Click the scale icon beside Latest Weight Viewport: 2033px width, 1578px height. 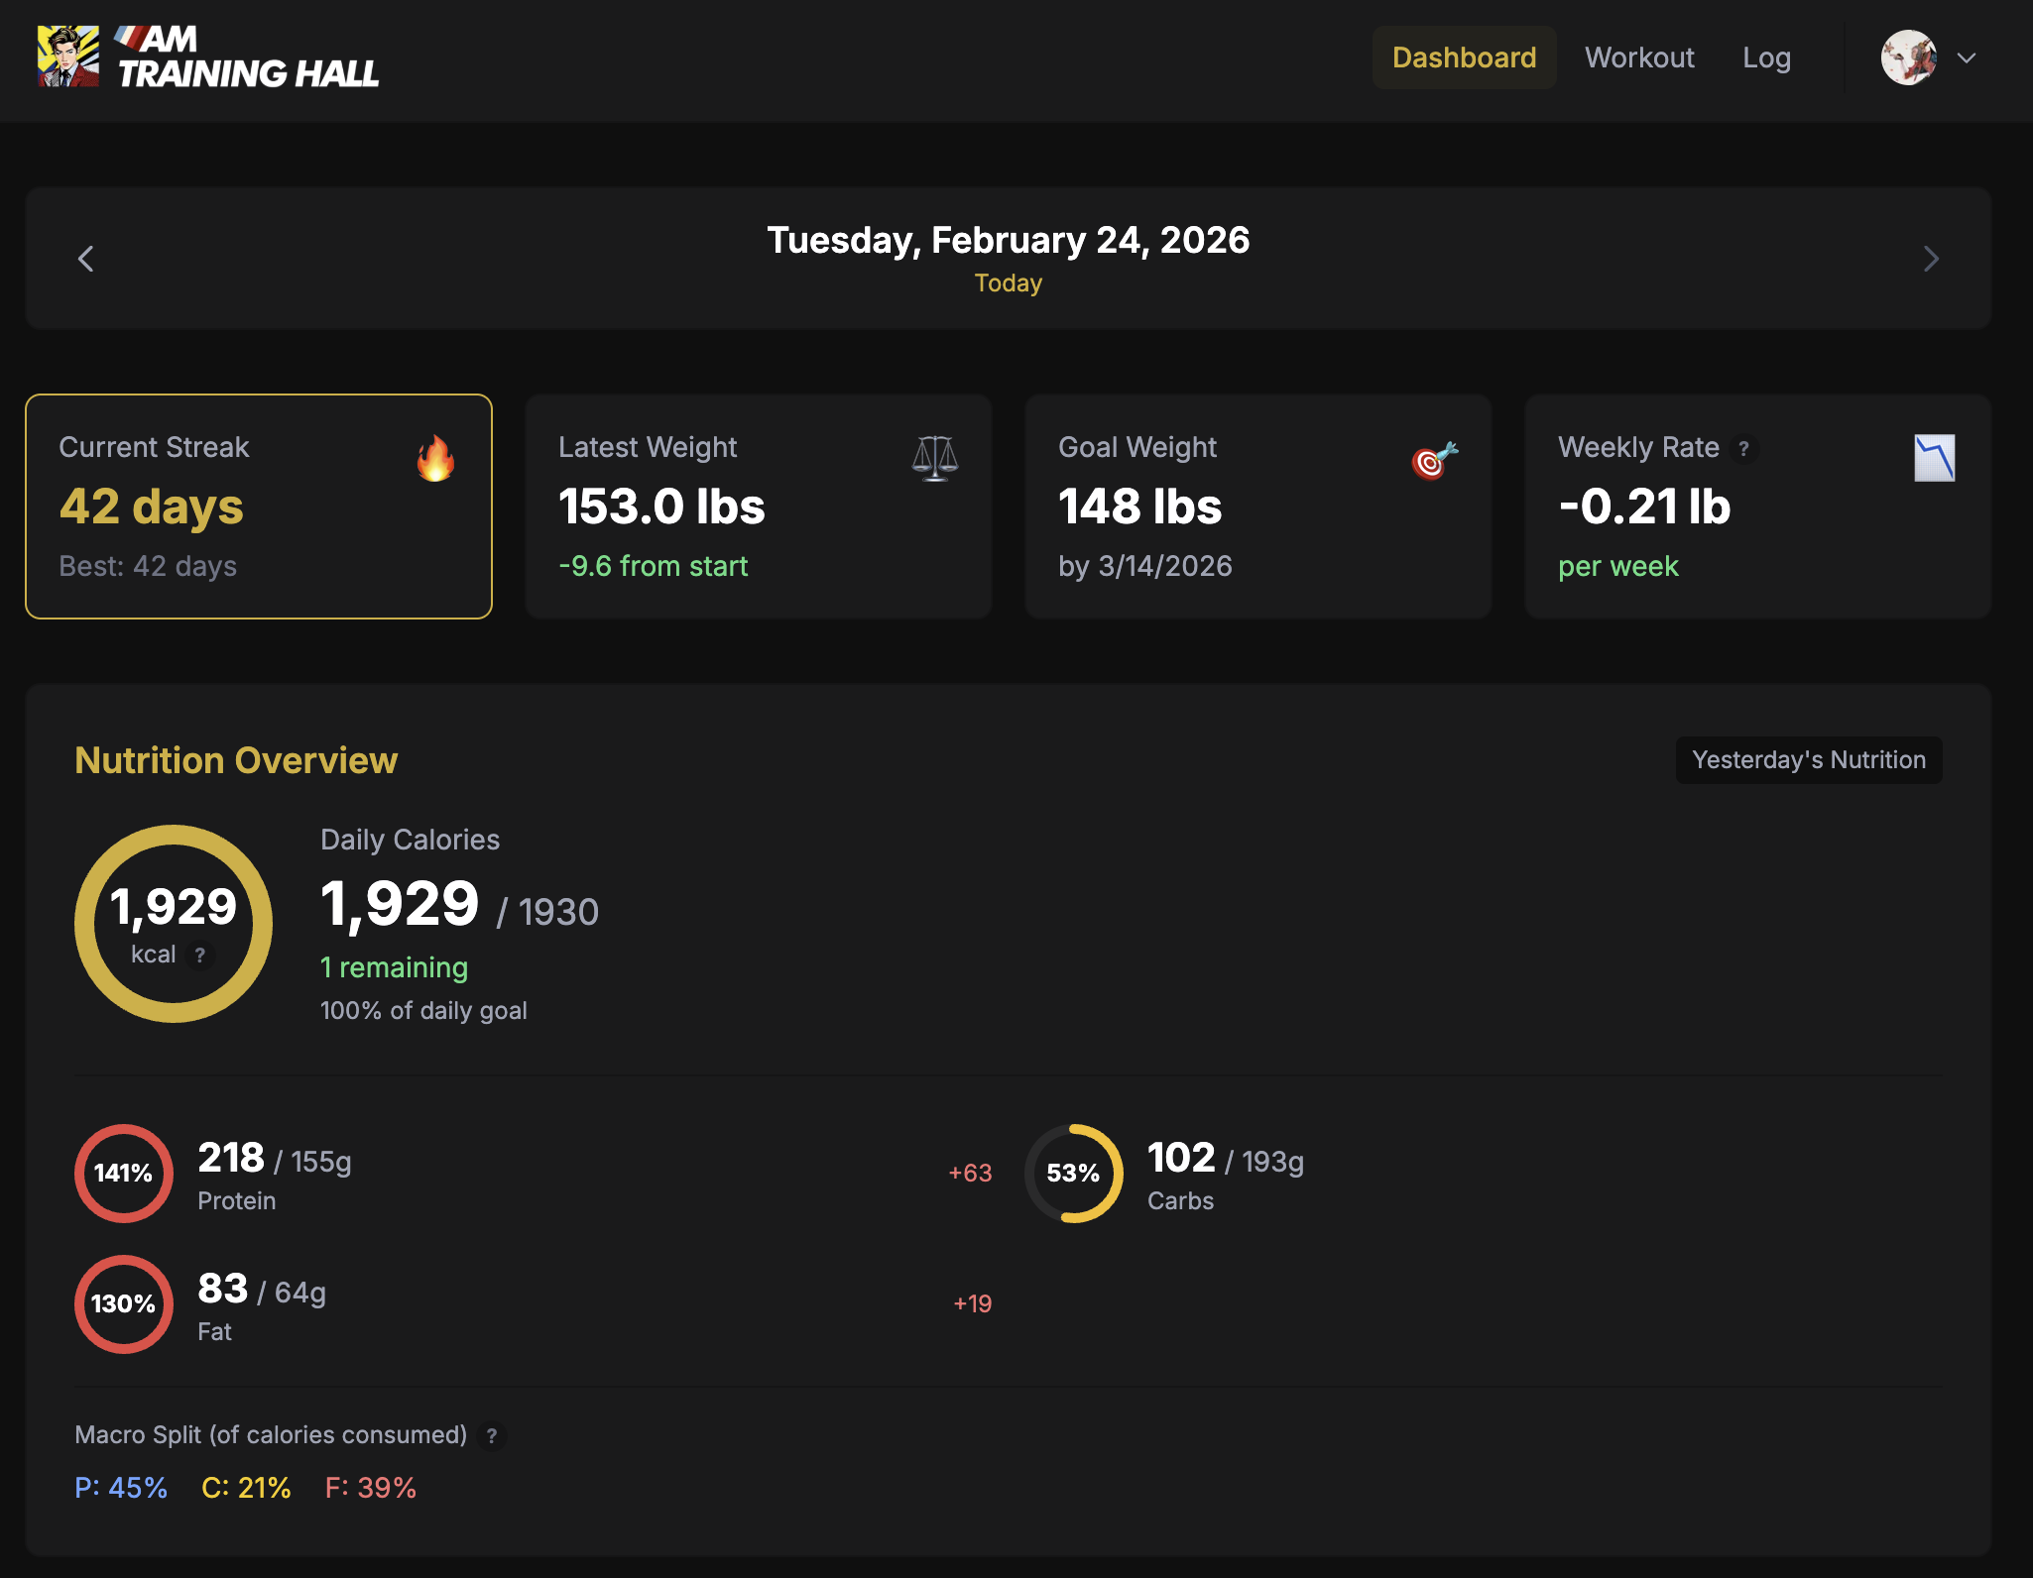(933, 459)
